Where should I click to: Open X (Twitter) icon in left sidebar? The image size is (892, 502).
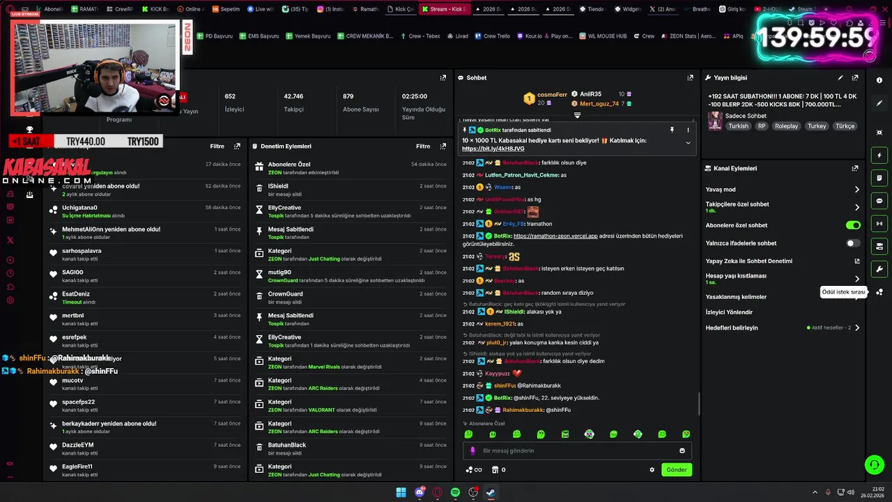(x=10, y=240)
